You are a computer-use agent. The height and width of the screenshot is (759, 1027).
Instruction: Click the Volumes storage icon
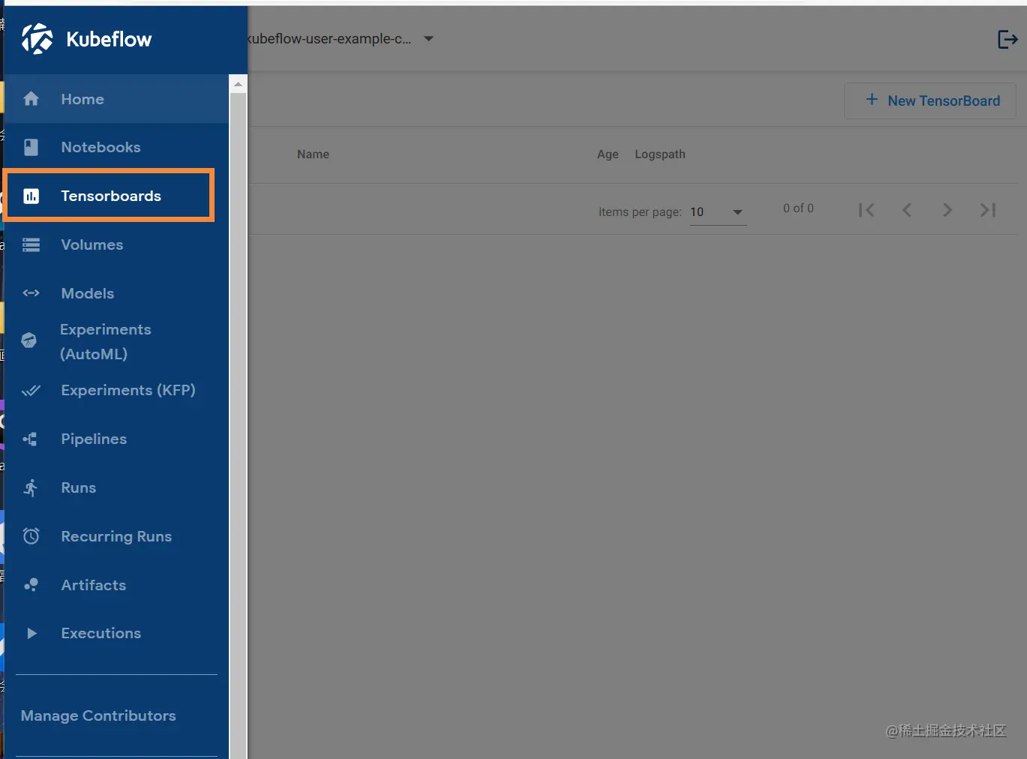[x=31, y=244]
